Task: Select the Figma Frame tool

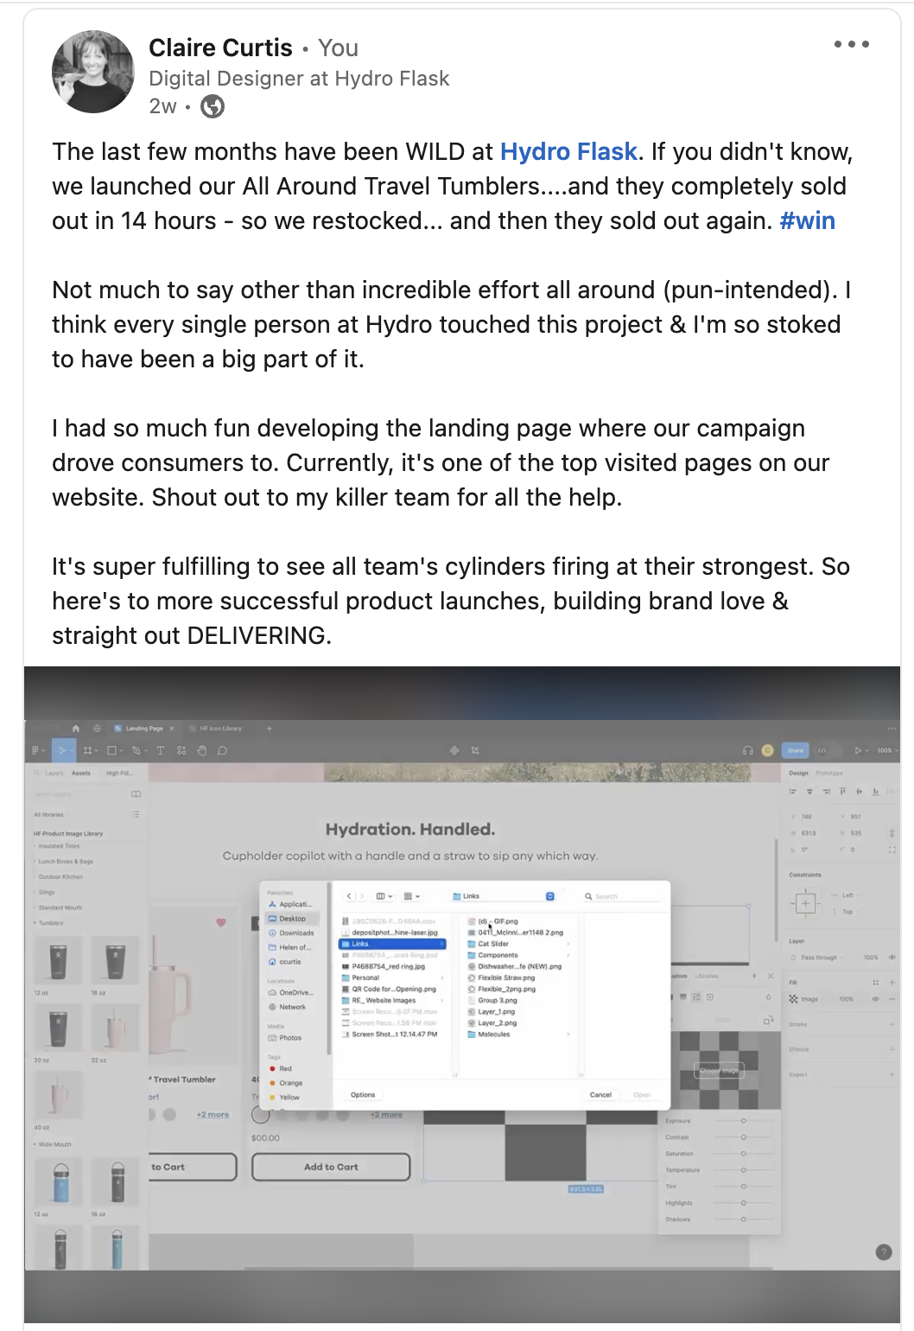Action: [88, 750]
